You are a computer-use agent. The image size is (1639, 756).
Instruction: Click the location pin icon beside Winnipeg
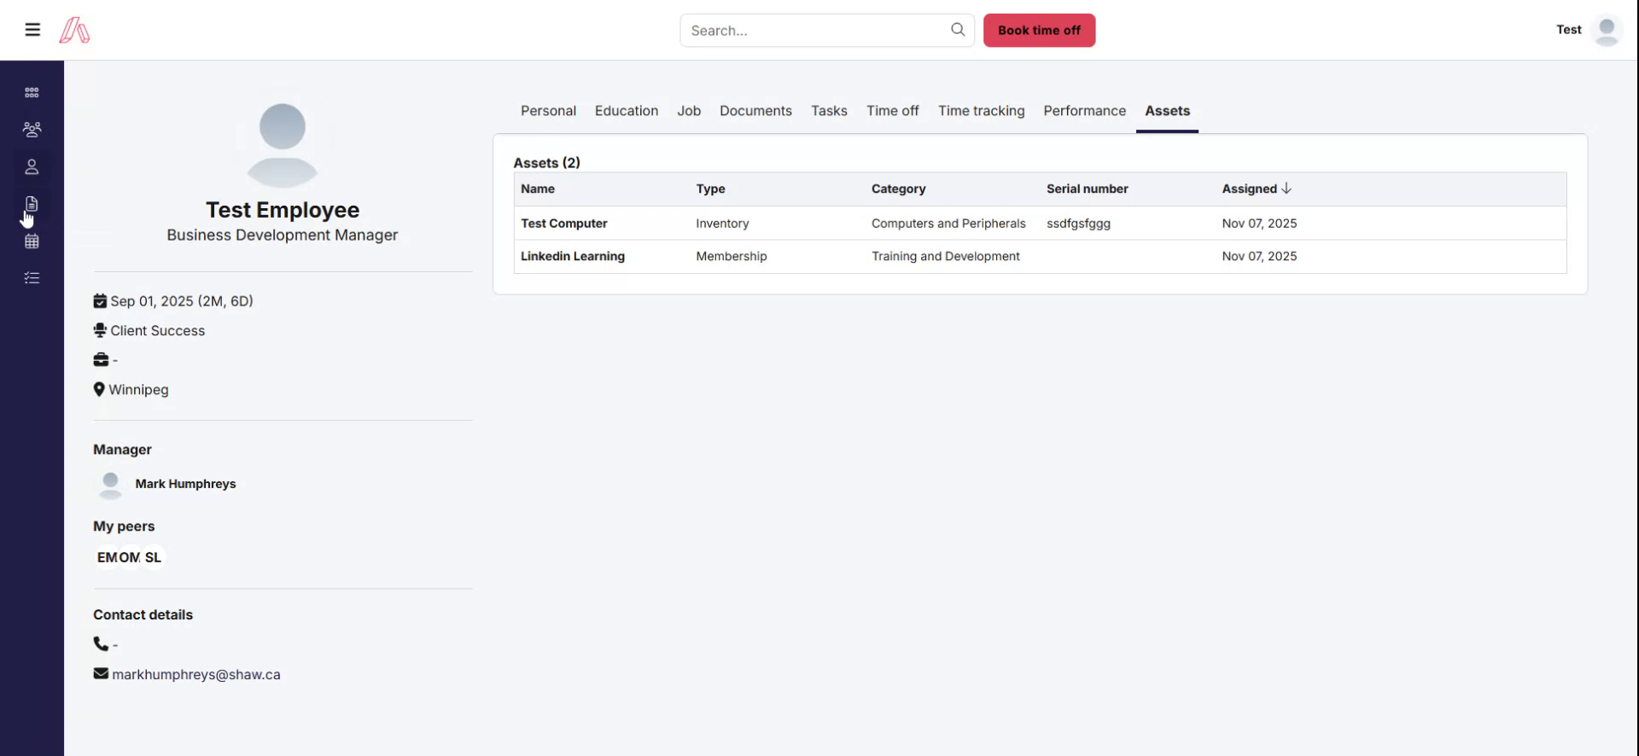99,389
